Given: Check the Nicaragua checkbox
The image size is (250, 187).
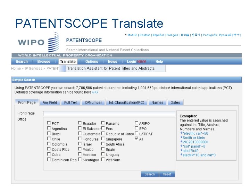Looking at the screenshot, I should 80,159.
